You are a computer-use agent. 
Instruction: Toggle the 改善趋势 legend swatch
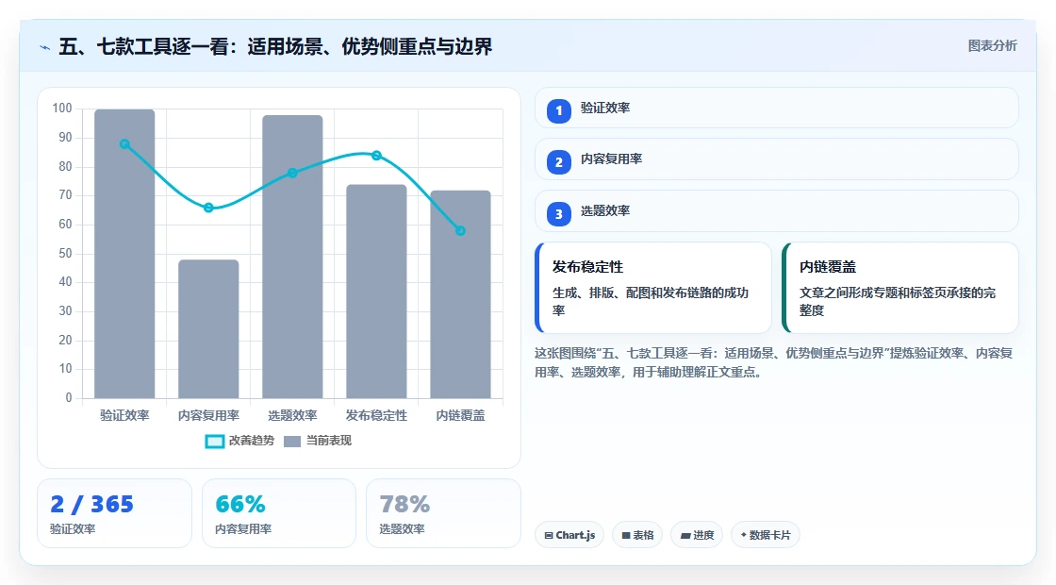214,442
